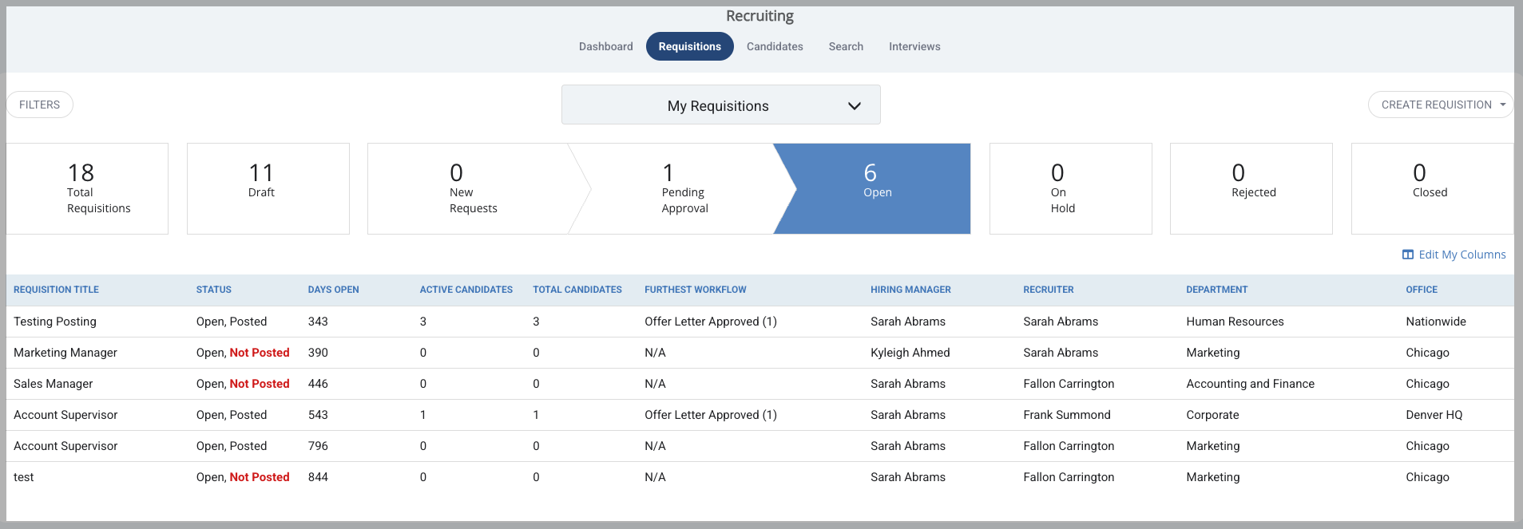The image size is (1523, 529).
Task: Select the Total Requisitions card
Action: pyautogui.click(x=87, y=188)
